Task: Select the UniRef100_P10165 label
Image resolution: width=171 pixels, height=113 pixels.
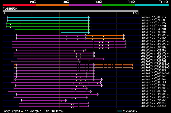Action: point(153,38)
